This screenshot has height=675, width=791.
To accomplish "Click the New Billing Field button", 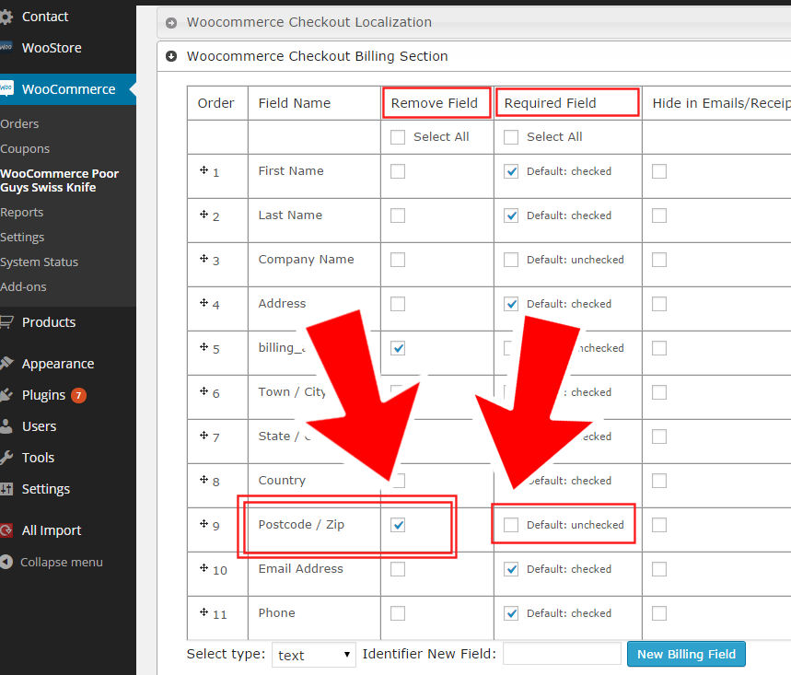I will click(686, 654).
